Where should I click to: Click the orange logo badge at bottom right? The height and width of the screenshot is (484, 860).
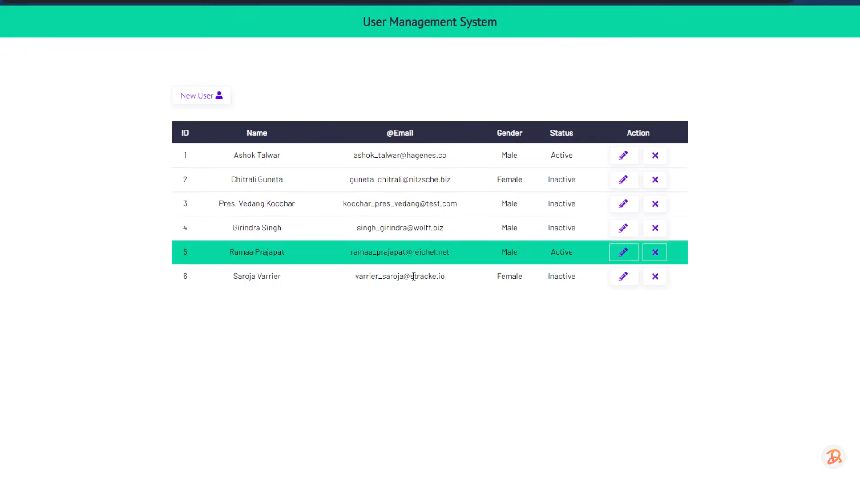pyautogui.click(x=833, y=457)
